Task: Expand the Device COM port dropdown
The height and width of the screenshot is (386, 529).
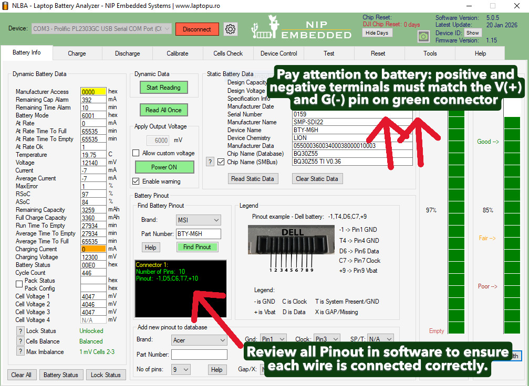Action: [x=101, y=29]
